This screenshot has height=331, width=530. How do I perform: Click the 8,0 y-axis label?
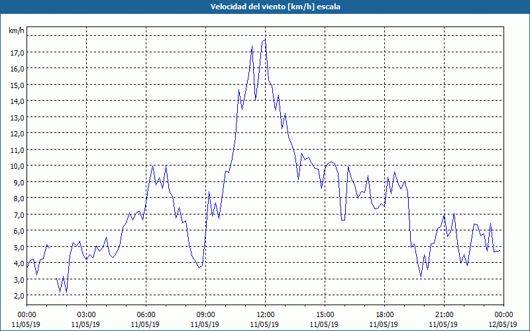(x=19, y=198)
